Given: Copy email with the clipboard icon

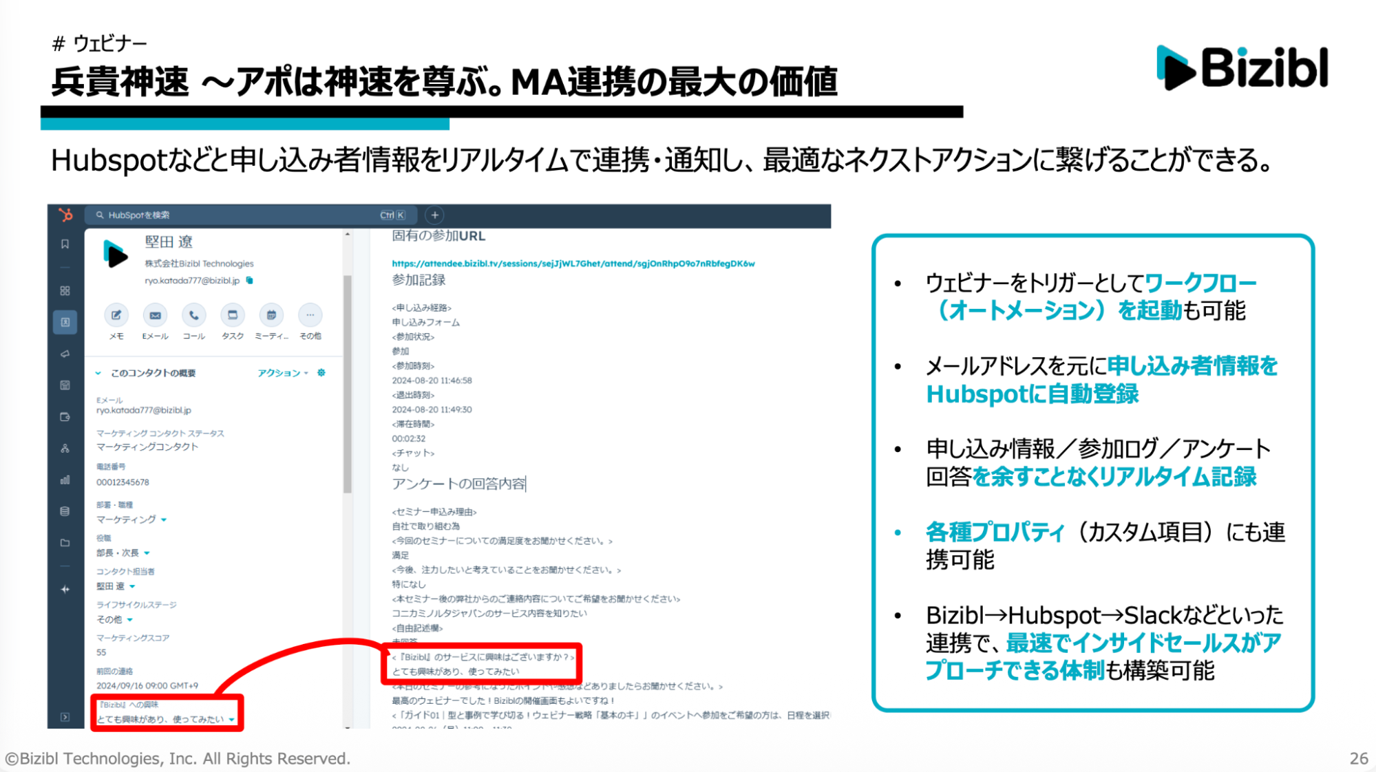Looking at the screenshot, I should 250,281.
